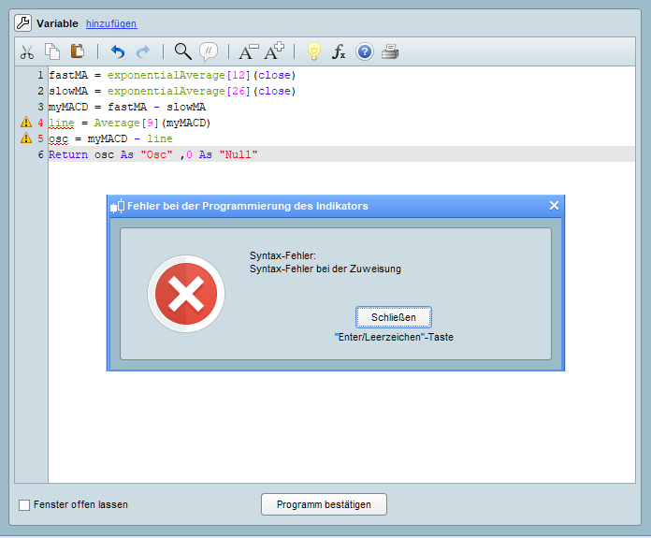Click warning icon on line 5
Viewport: 651px width, 538px height.
pos(26,138)
